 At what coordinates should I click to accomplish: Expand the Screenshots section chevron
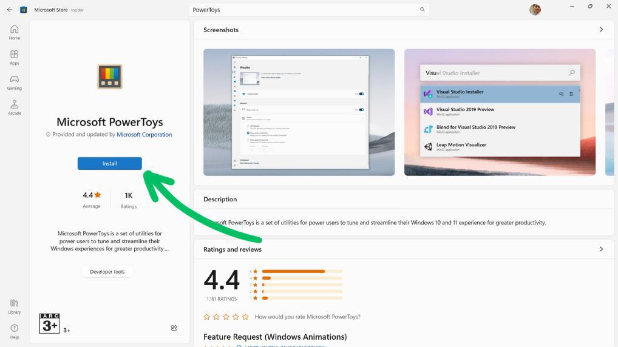[x=601, y=30]
